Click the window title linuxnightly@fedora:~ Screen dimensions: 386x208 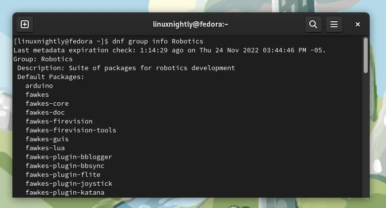click(x=191, y=24)
